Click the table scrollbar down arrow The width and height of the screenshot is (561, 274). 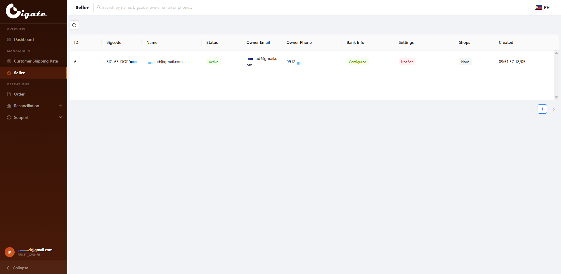coord(556,97)
